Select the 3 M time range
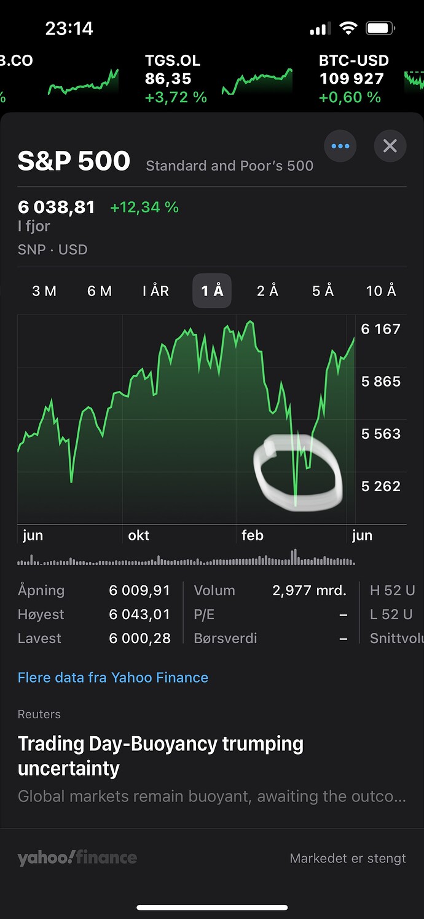The height and width of the screenshot is (919, 424). [x=44, y=291]
